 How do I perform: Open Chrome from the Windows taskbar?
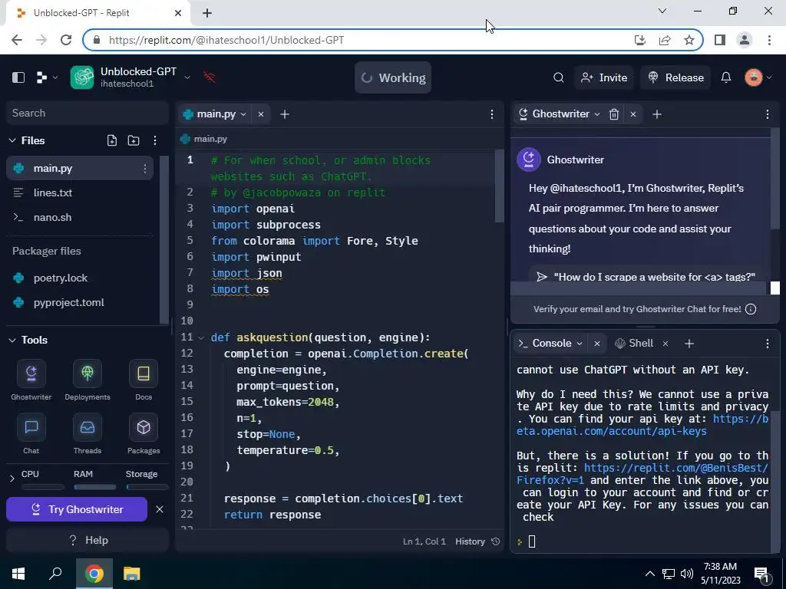click(x=94, y=574)
